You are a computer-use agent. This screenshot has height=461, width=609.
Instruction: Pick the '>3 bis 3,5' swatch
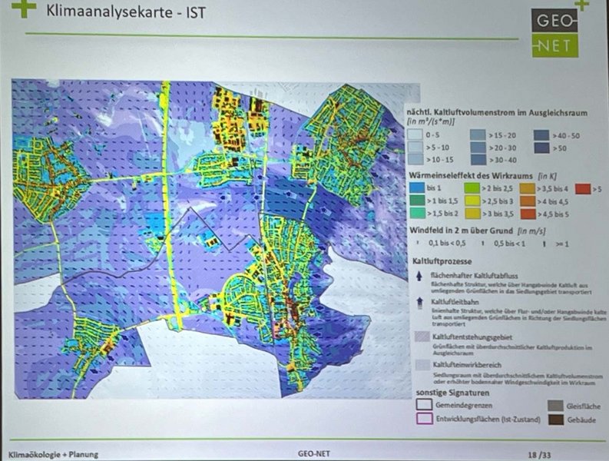point(472,214)
